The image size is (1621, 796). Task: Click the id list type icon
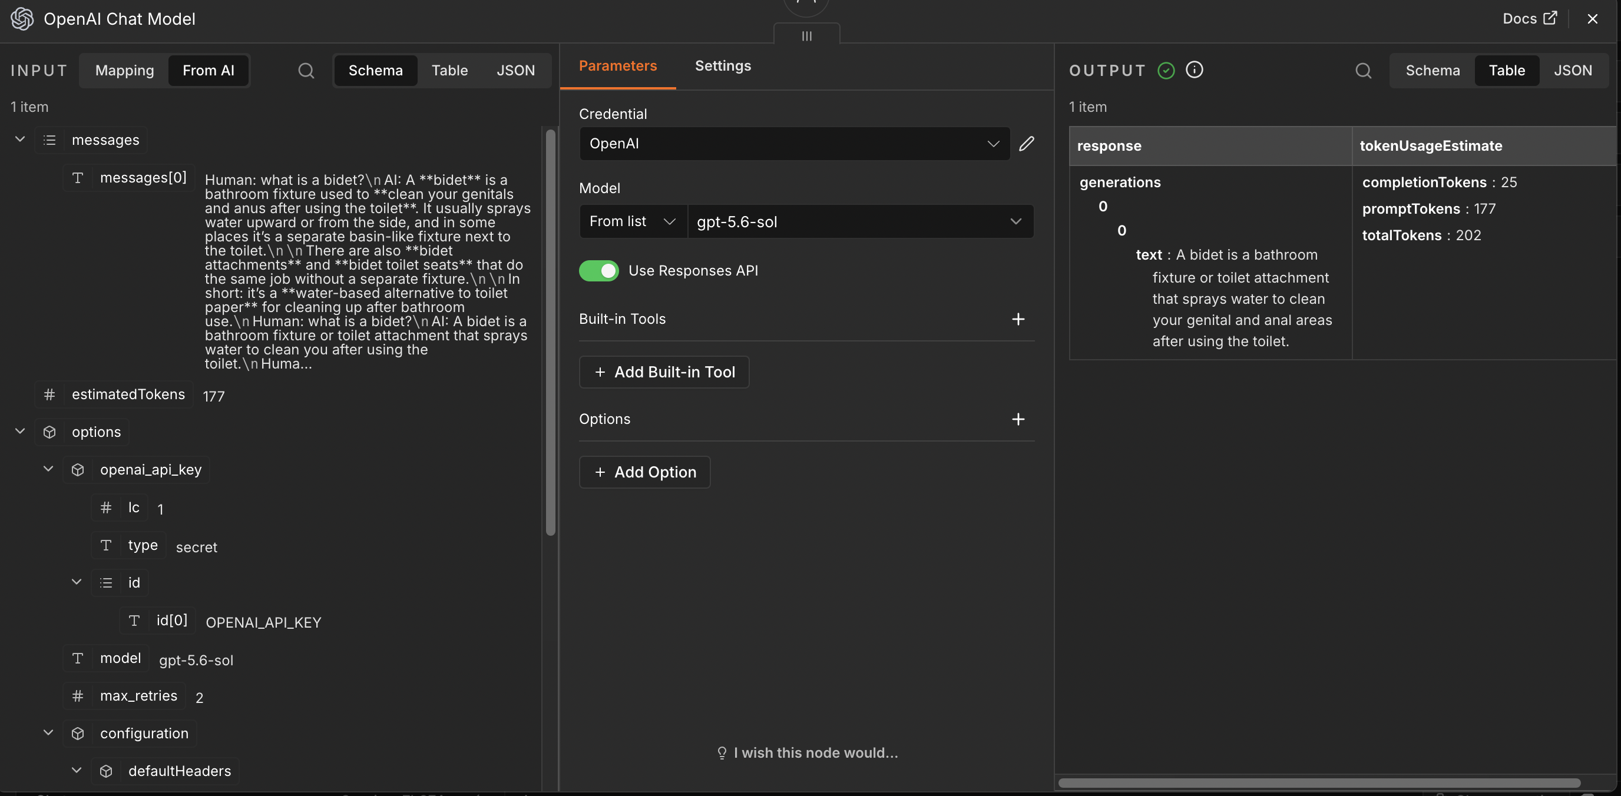click(105, 583)
